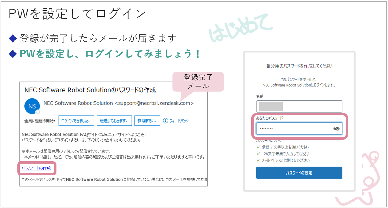Toggle password visibility eye icon
The width and height of the screenshot is (388, 208).
337,129
